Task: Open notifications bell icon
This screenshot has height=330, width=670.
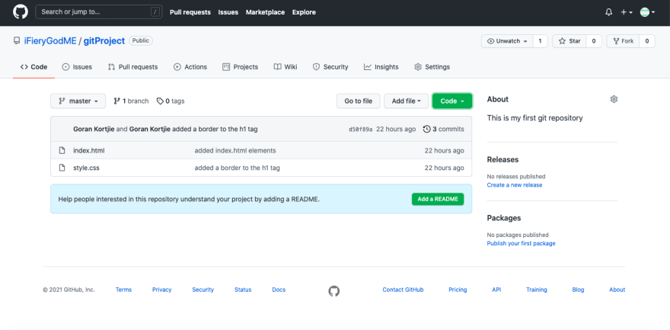Action: [x=609, y=12]
